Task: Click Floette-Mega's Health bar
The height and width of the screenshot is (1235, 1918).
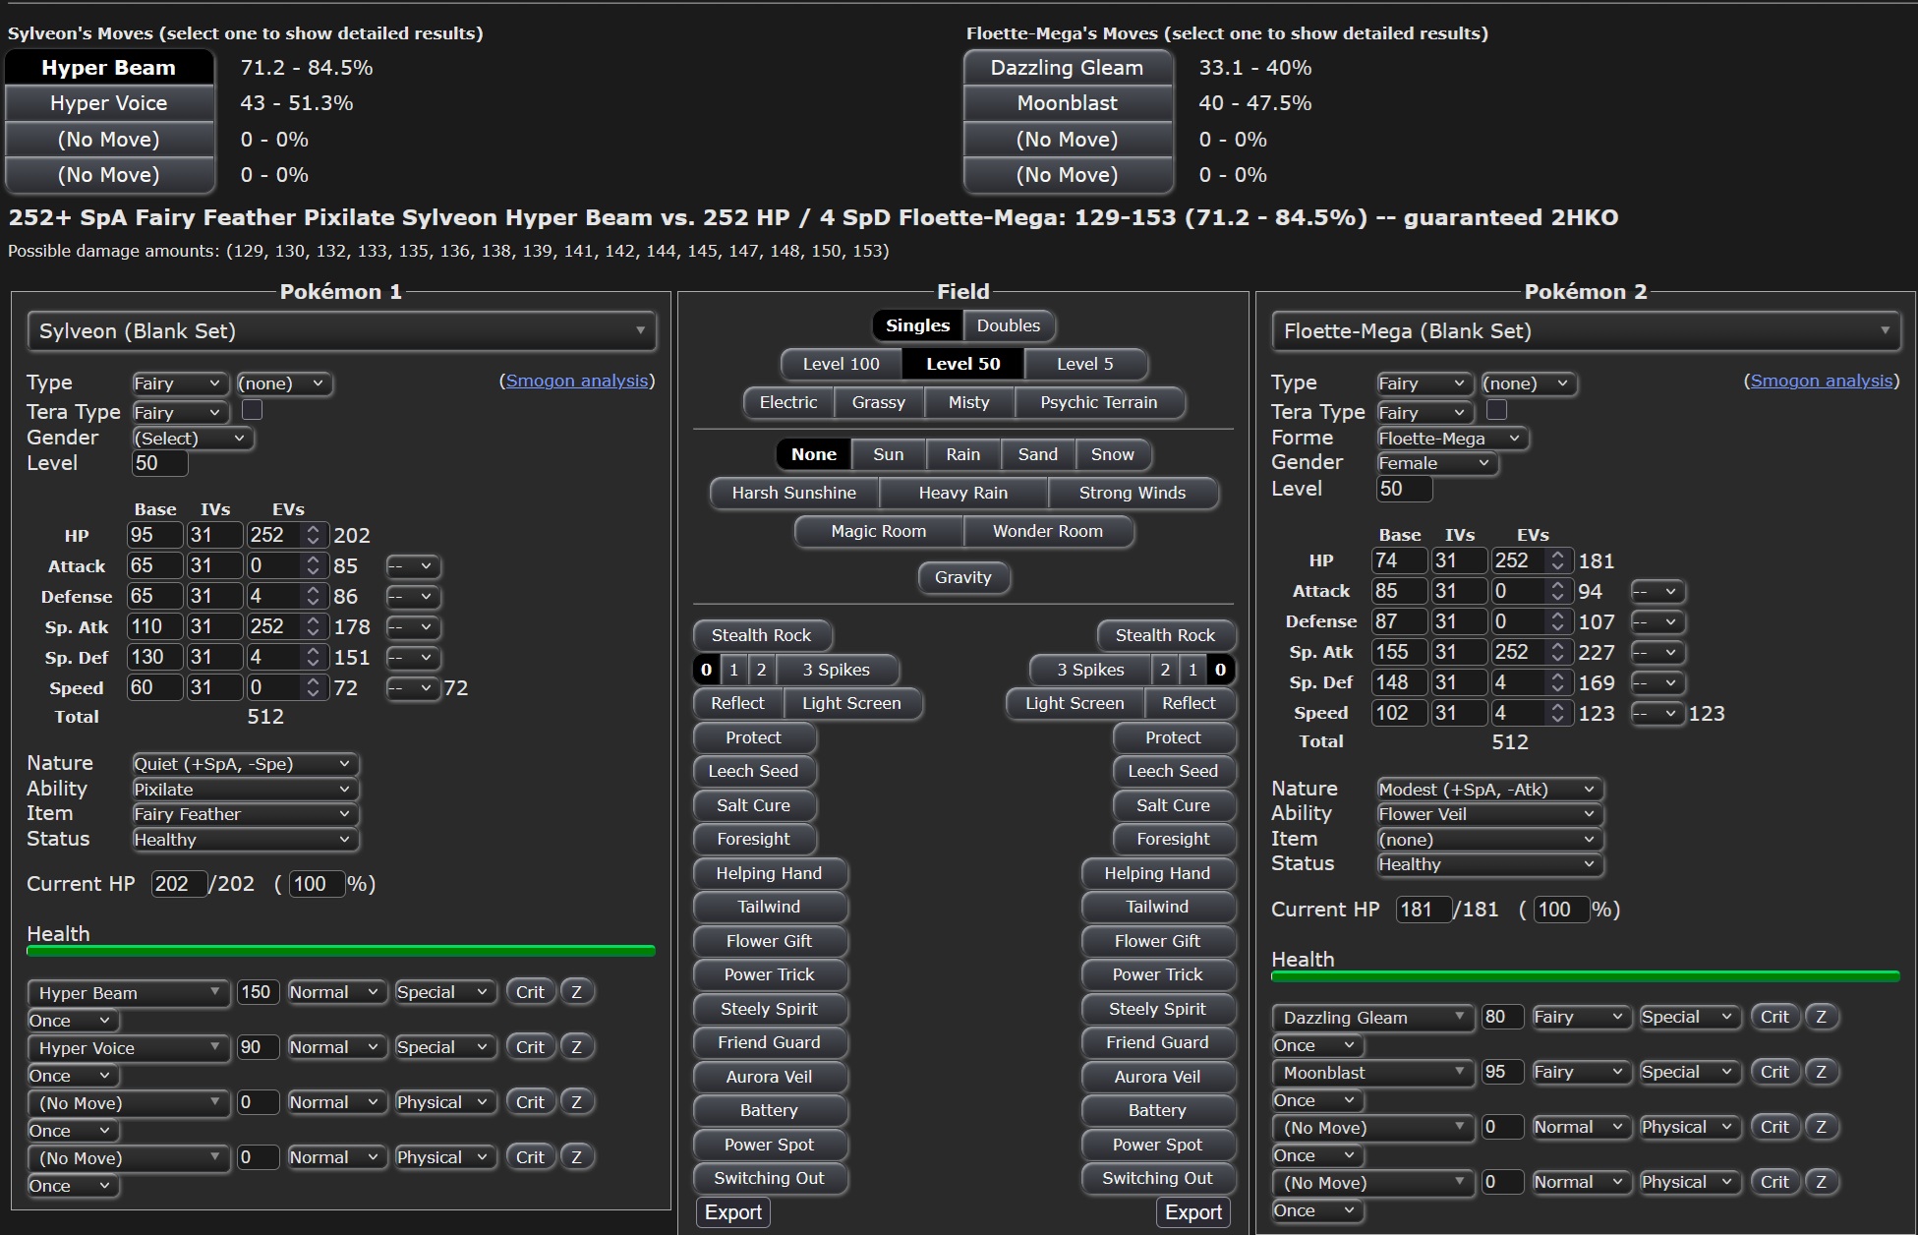Action: click(x=1584, y=976)
